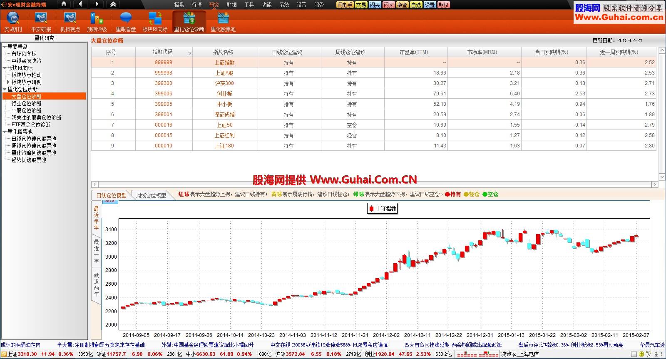Switch to 日线仓位模型 tab

click(x=111, y=195)
